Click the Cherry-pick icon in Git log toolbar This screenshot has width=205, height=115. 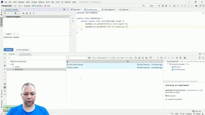coord(139,58)
